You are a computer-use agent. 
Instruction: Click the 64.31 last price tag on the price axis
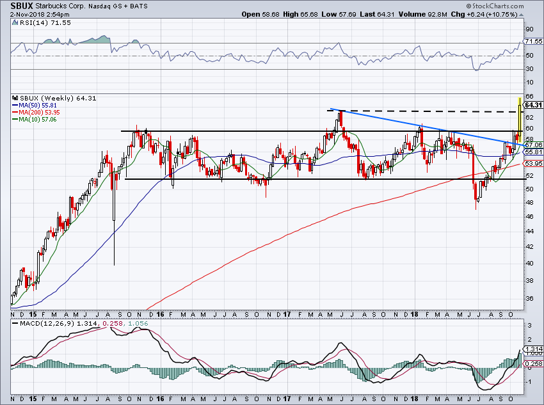tap(534, 105)
